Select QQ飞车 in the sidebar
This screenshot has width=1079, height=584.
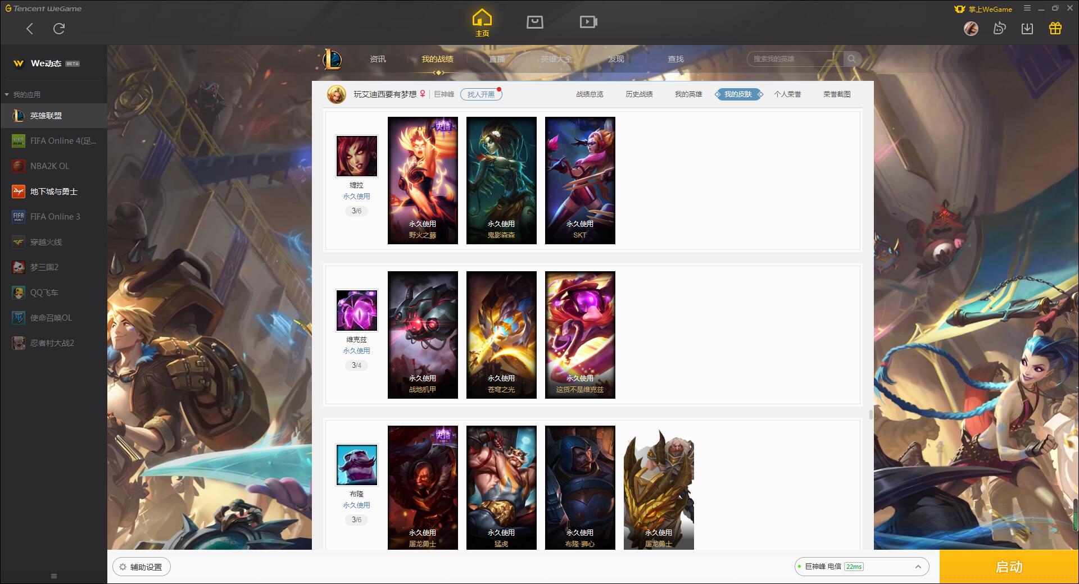tap(53, 293)
